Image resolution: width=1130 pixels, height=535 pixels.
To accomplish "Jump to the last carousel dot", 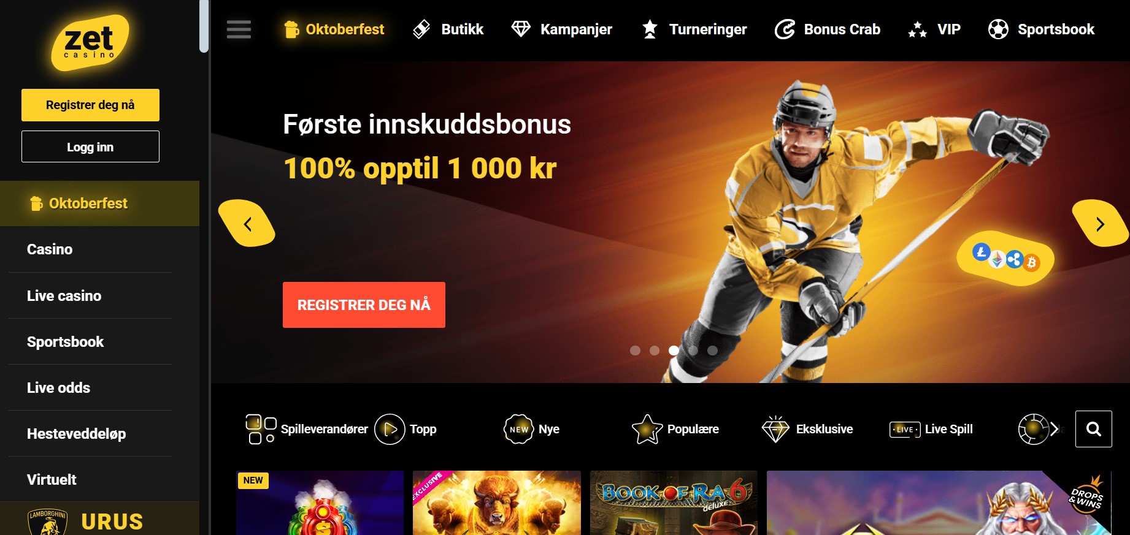I will pyautogui.click(x=712, y=351).
